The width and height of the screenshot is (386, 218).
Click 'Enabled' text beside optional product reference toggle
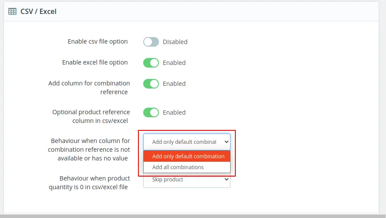tap(174, 112)
